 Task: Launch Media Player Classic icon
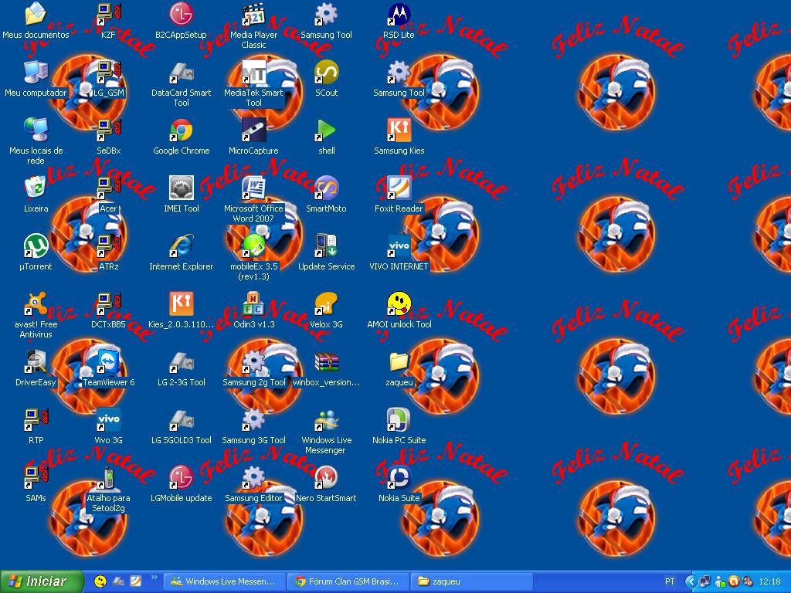coord(253,15)
